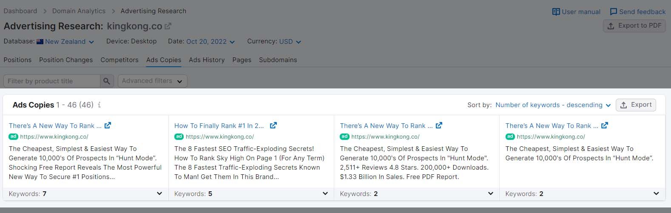
Task: Open the Oct 20, 2022 date dropdown
Action: tap(210, 42)
